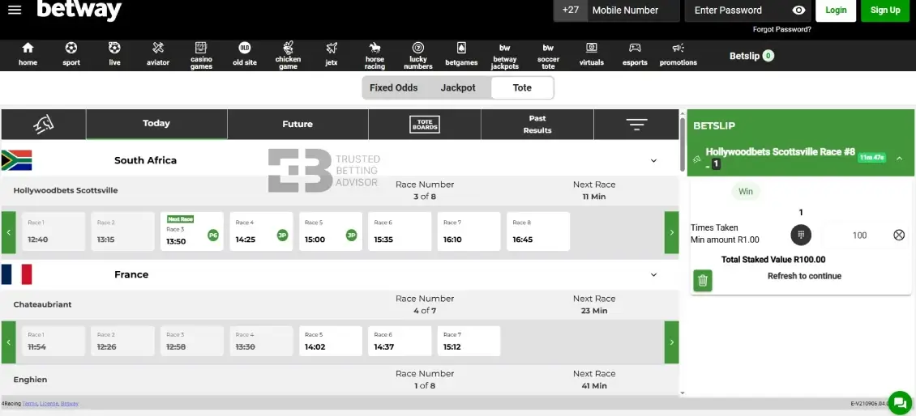Open the Forgot Password link
The image size is (916, 416).
[781, 29]
